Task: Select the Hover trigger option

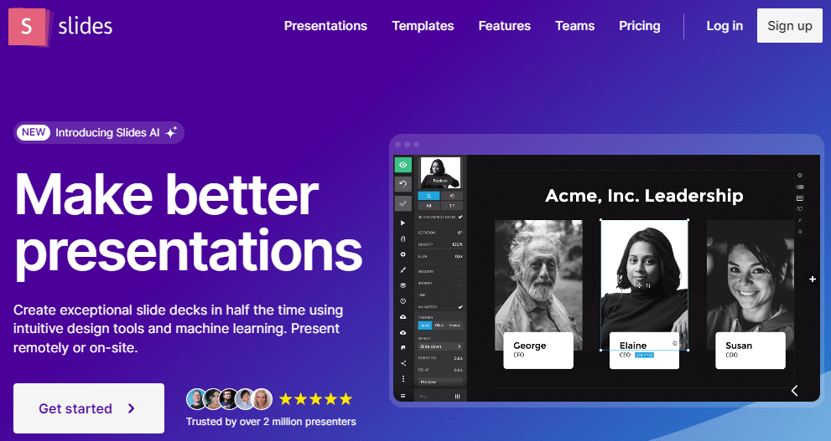Action: (x=454, y=326)
